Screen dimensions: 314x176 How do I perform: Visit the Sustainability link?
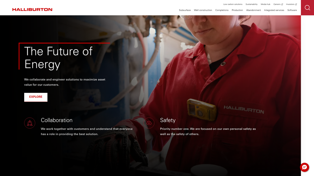click(251, 4)
